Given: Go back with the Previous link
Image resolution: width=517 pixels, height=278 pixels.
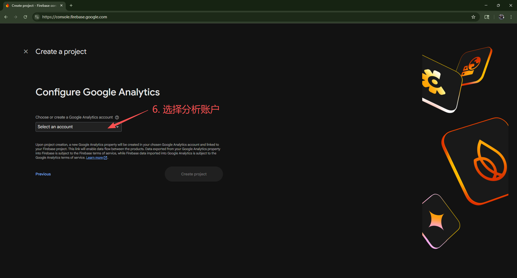Looking at the screenshot, I should pos(43,174).
